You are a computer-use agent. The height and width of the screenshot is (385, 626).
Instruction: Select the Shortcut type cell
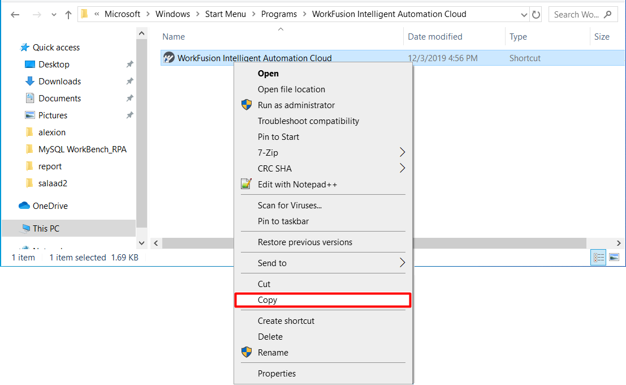point(525,58)
